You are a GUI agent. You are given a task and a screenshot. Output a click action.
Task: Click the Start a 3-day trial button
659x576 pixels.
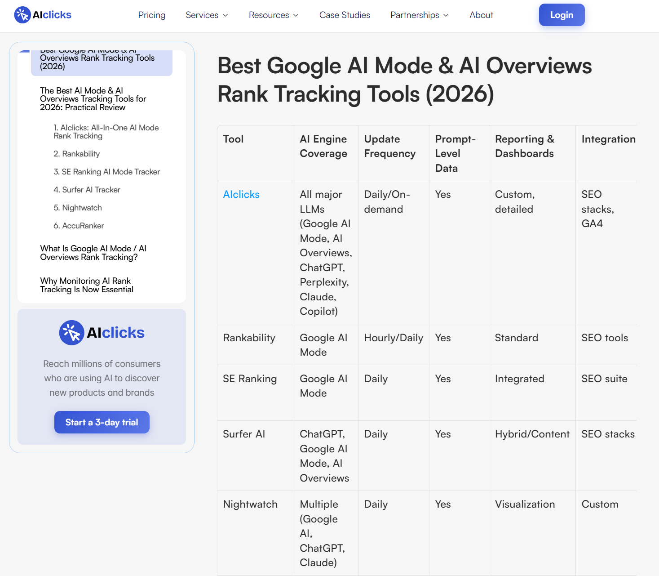(102, 422)
